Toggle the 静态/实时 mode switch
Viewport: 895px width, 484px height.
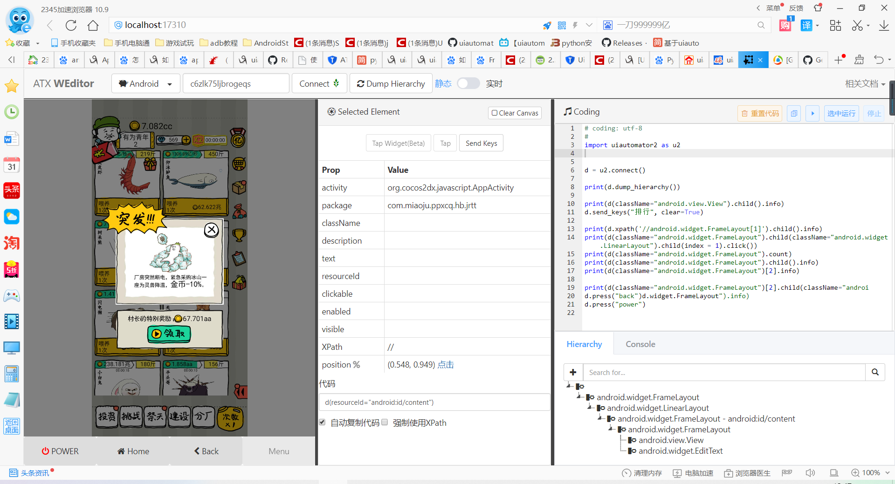click(x=468, y=83)
